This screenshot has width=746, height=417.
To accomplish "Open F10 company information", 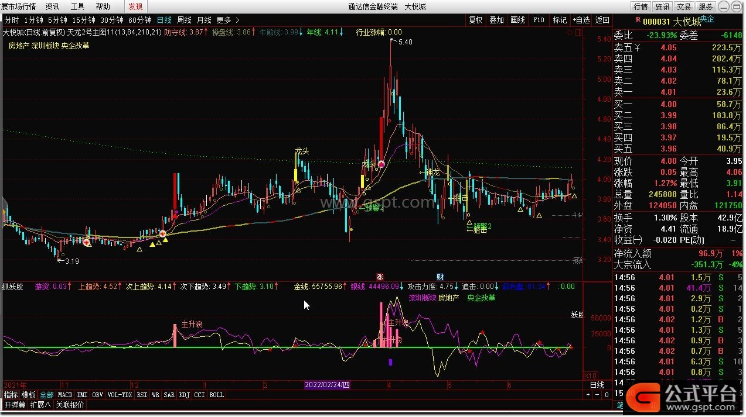I will pos(539,20).
